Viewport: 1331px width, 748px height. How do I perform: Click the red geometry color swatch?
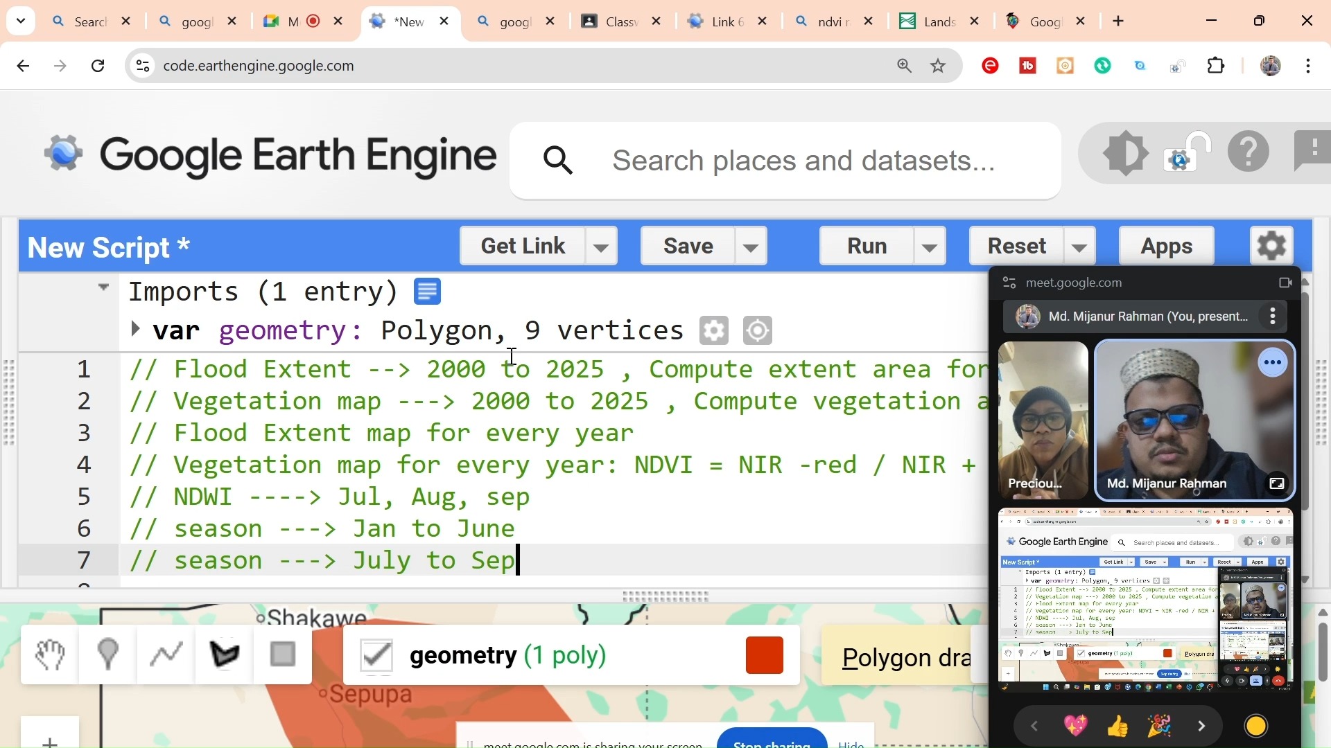[x=765, y=657]
